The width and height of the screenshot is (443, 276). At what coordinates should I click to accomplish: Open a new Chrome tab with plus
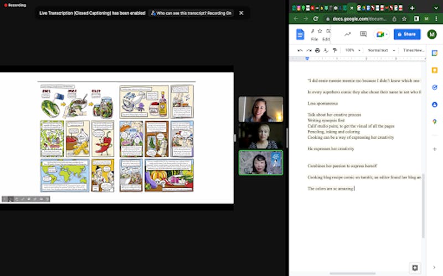pyautogui.click(x=412, y=8)
